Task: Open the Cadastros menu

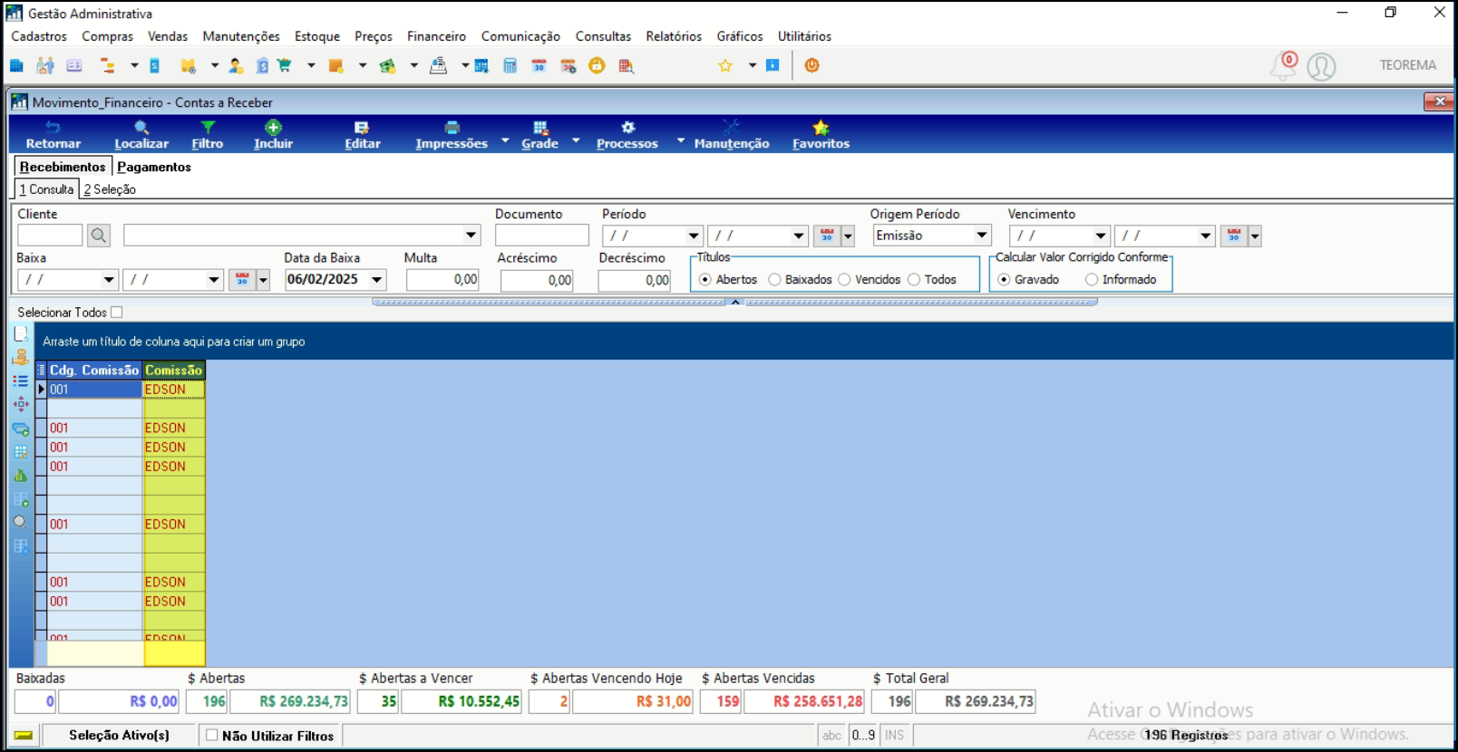Action: 39,36
